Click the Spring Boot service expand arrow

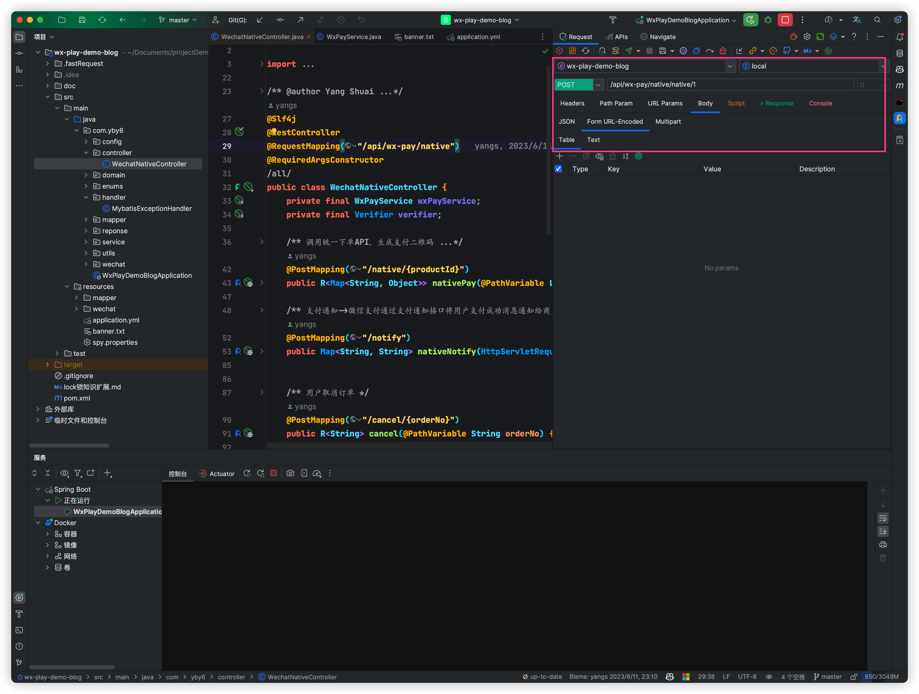coord(37,488)
